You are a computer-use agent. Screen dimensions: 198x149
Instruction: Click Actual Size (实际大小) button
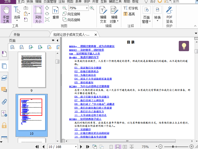38,14
